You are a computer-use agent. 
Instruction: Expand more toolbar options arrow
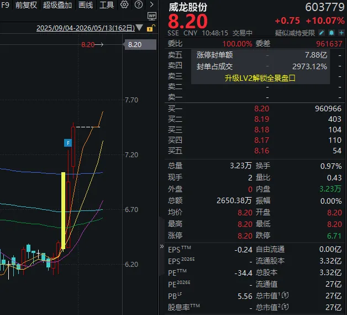pyautogui.click(x=151, y=4)
